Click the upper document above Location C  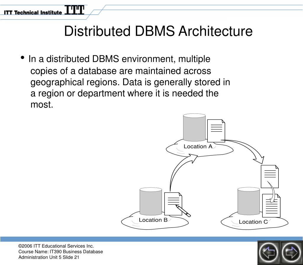pyautogui.click(x=270, y=176)
